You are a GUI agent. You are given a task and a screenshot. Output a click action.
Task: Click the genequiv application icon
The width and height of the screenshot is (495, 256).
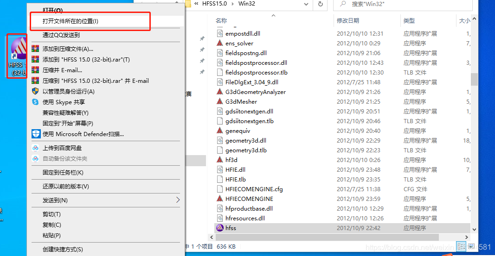click(220, 131)
